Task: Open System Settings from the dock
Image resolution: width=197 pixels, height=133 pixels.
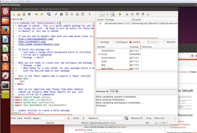Action: (x=5, y=76)
